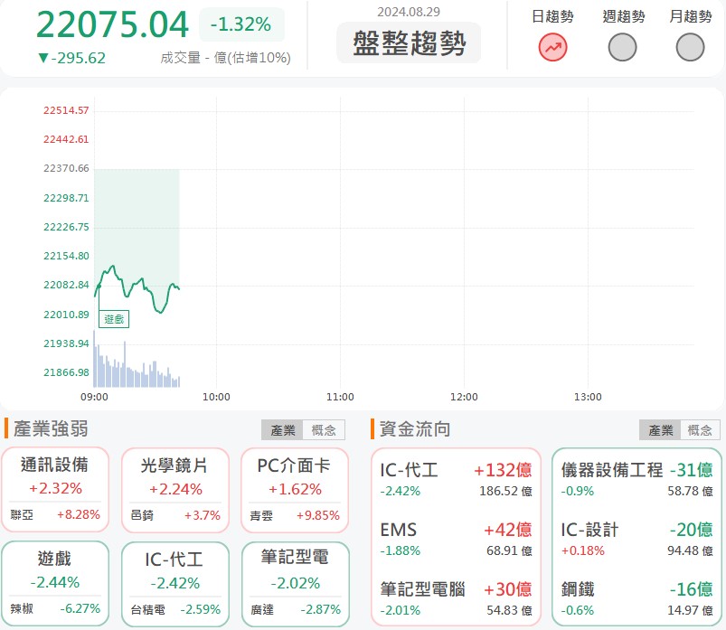
Task: Select 概念 tab in 產業強弱 section
Action: (324, 430)
